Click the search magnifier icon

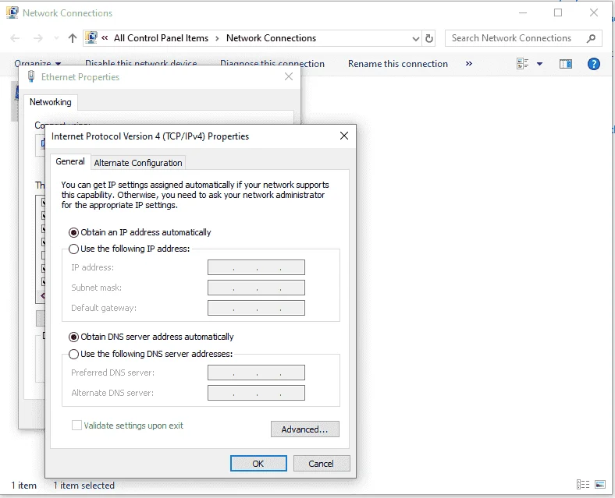[591, 38]
